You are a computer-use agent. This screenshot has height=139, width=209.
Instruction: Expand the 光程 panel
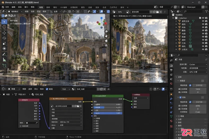(180, 119)
